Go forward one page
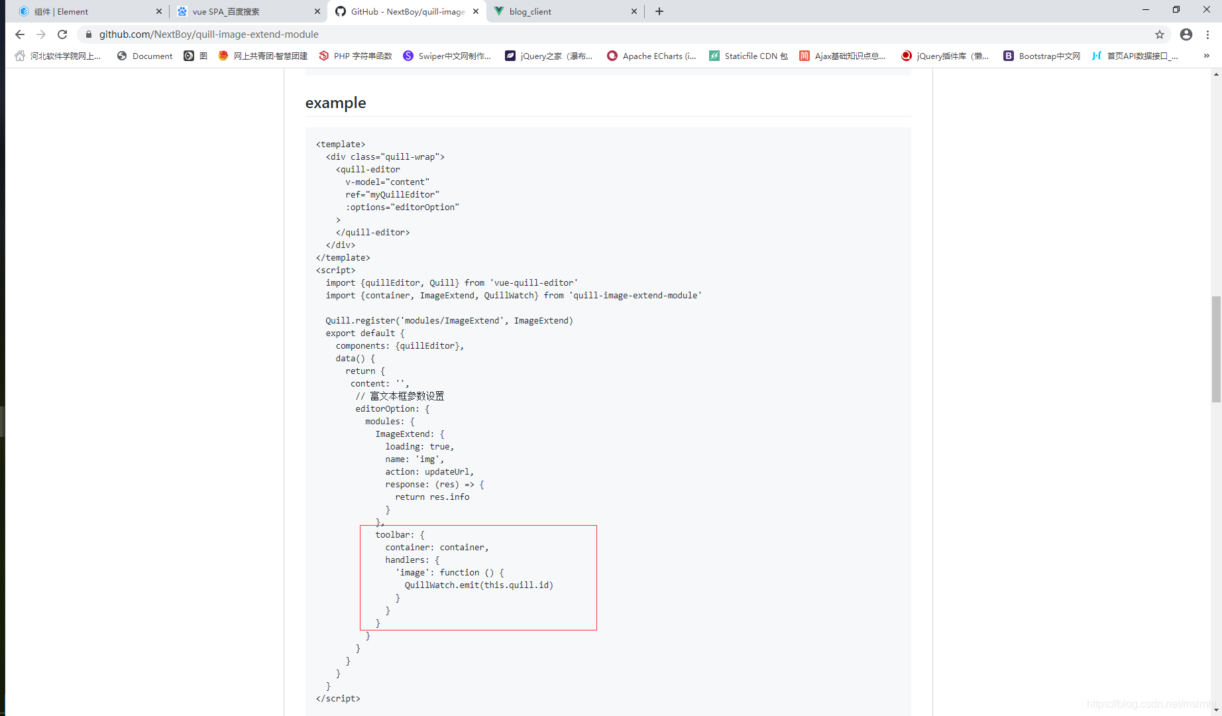This screenshot has width=1222, height=716. pyautogui.click(x=41, y=34)
